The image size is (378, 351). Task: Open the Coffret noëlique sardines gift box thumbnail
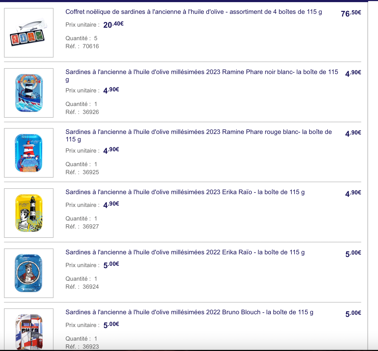[x=29, y=33]
